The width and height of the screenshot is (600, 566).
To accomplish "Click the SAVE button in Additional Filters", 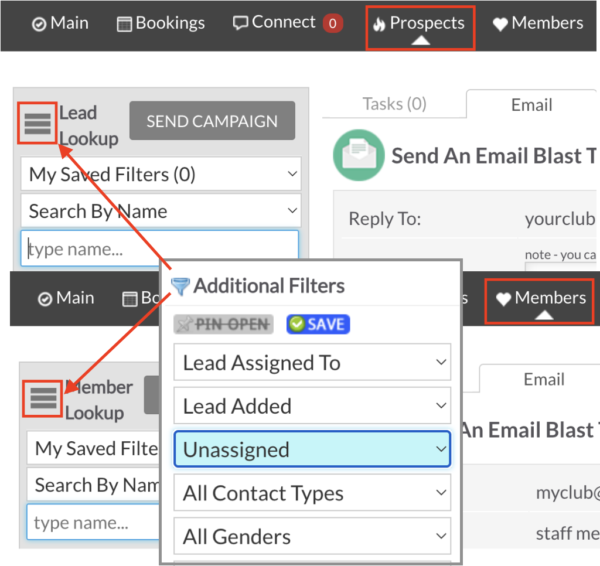I will tap(318, 324).
